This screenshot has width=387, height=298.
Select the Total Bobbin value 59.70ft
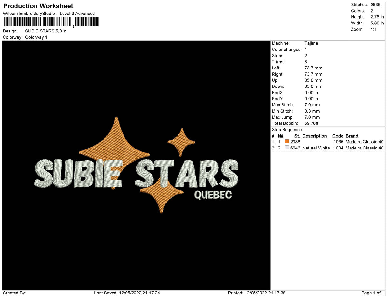[312, 123]
